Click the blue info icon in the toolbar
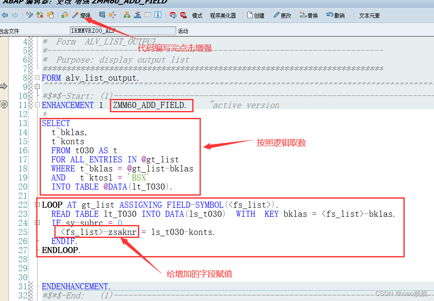The image size is (434, 301). [158, 15]
